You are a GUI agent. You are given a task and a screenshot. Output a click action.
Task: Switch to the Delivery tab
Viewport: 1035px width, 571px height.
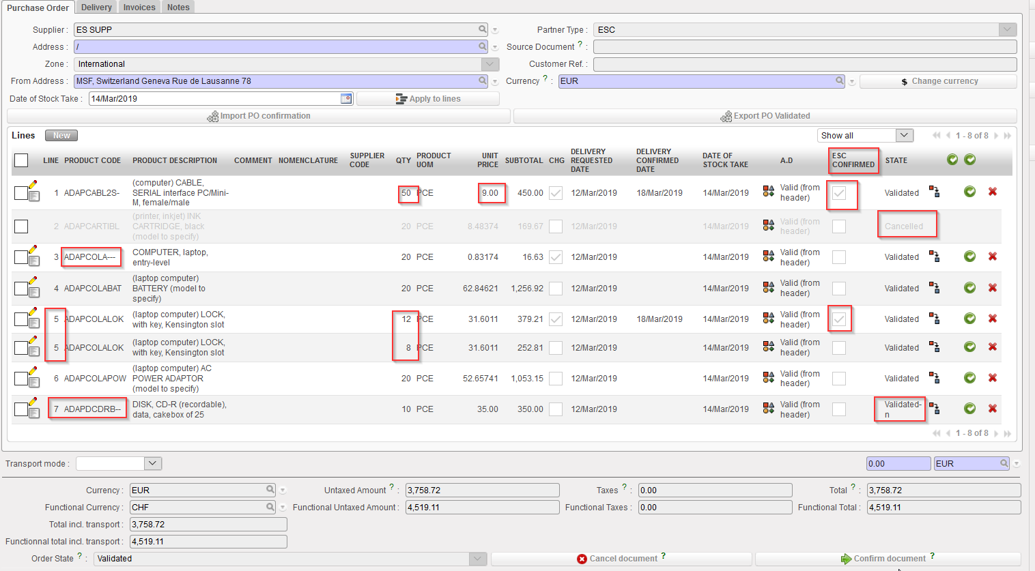(x=96, y=8)
